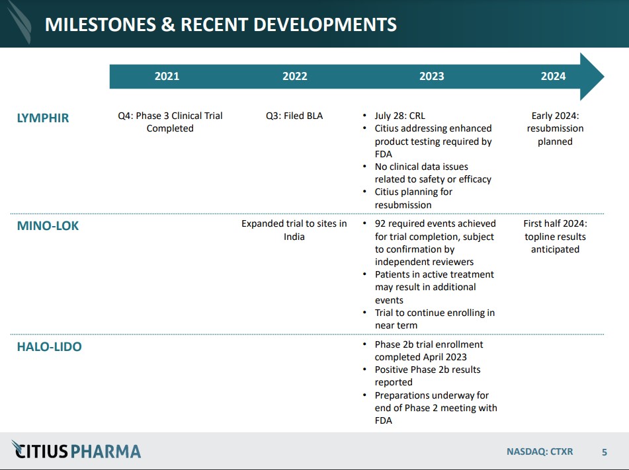Image resolution: width=629 pixels, height=470 pixels.
Task: Click 'Expanded trial to sites in India' text
Action: point(294,230)
